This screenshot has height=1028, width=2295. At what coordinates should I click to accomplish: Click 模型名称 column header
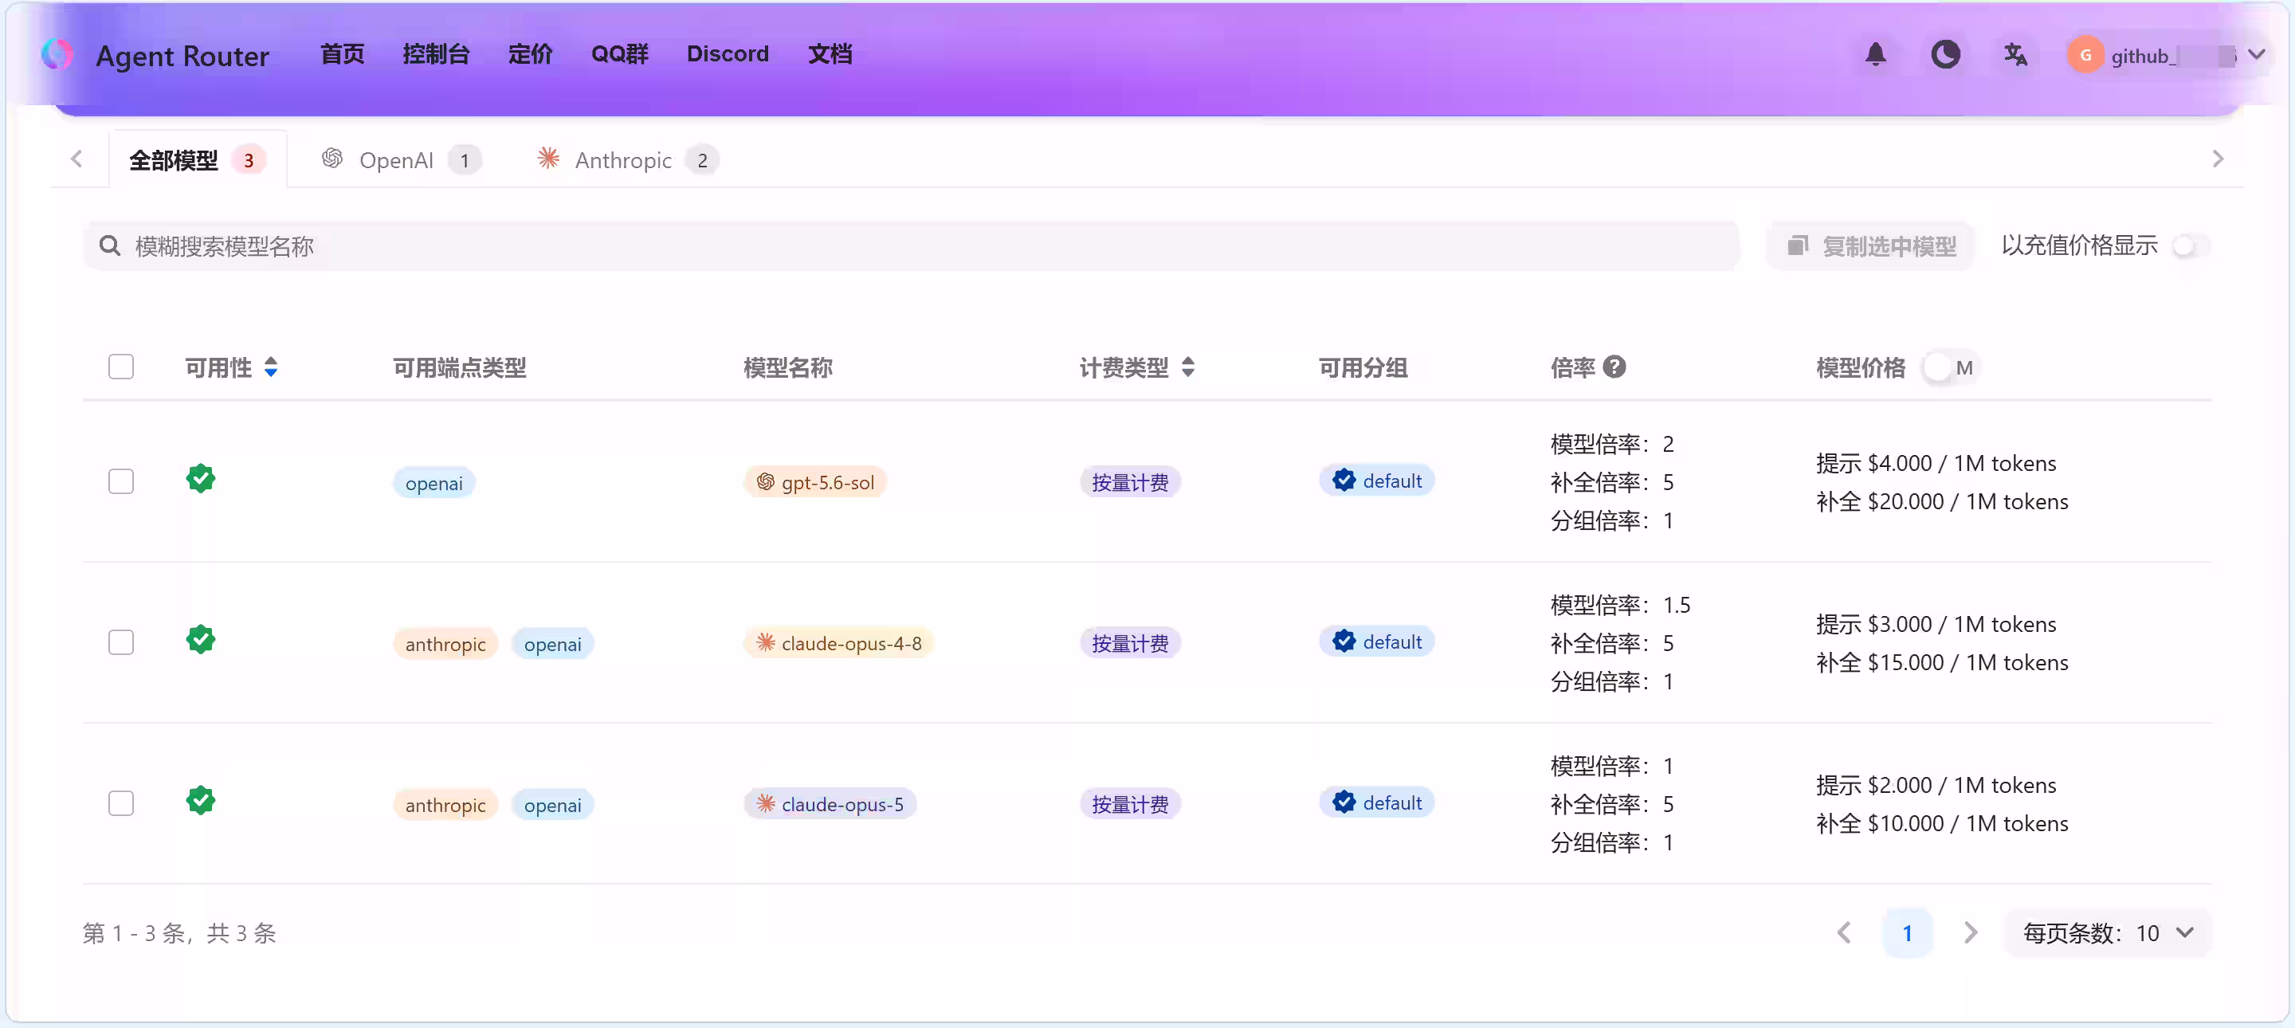[x=787, y=367]
